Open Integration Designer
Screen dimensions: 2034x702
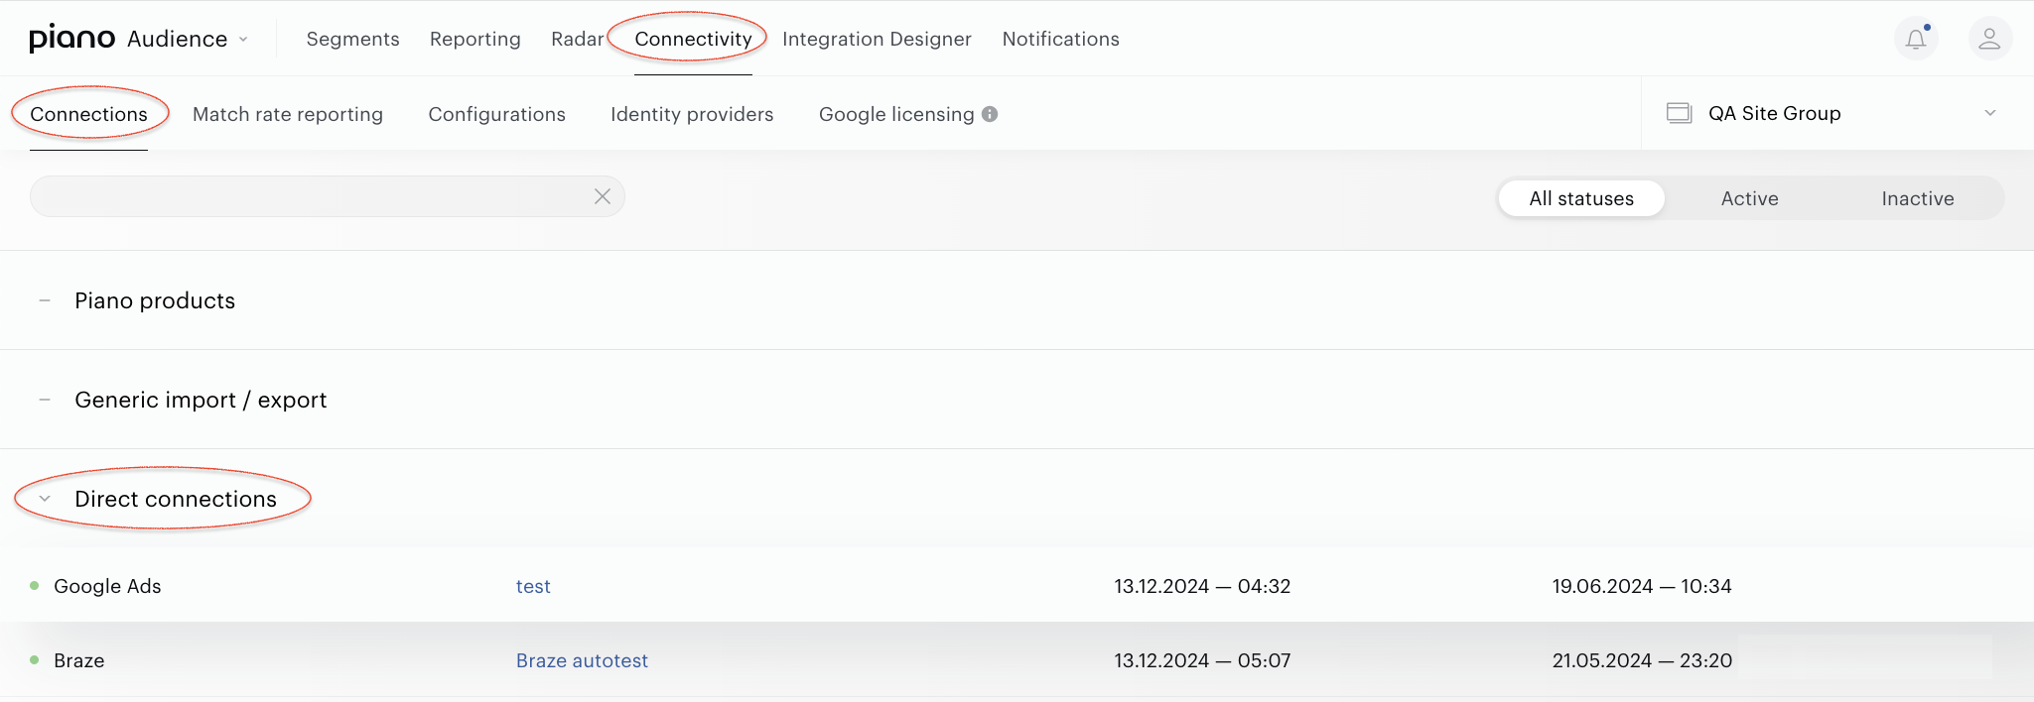[x=877, y=39]
